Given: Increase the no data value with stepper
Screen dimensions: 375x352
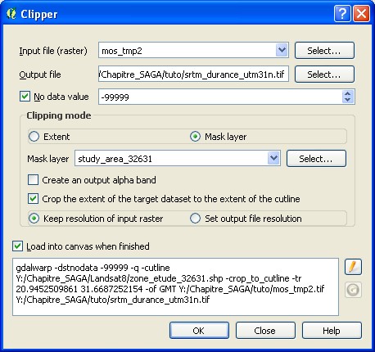Looking at the screenshot, I should [x=348, y=93].
